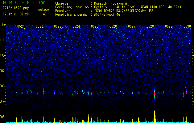The image size is (194, 123).
Task: Click the 0529 time marker
Action: (x=169, y=26)
